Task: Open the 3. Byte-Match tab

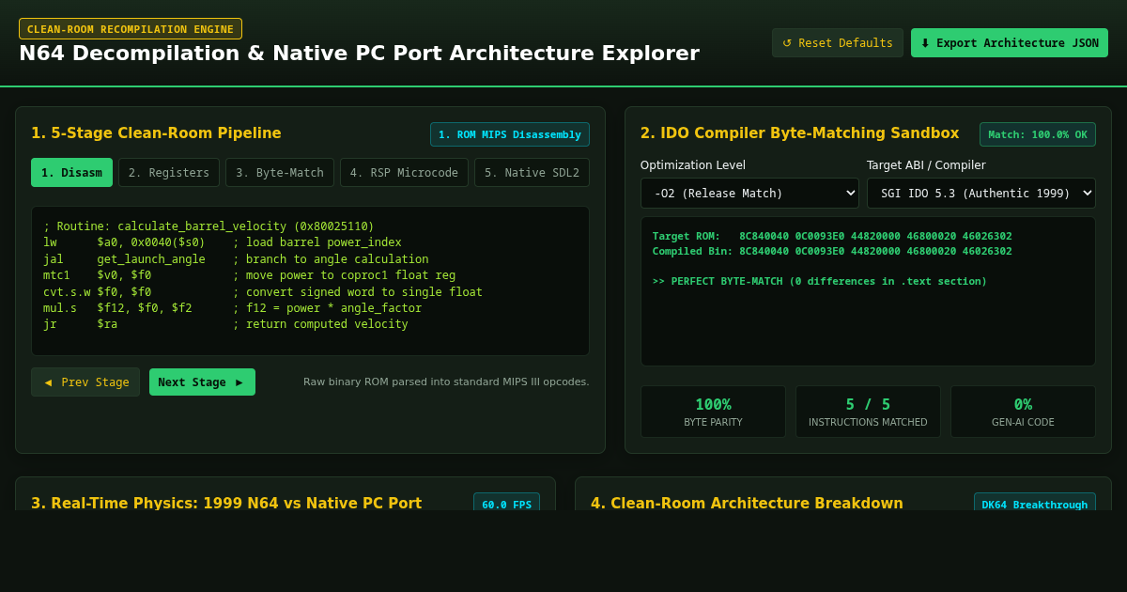Action: tap(280, 173)
